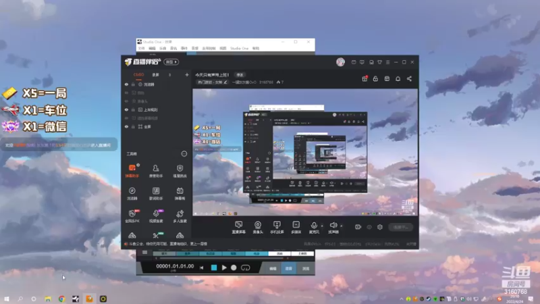Open the highlighted 混音 mixer button in Studio One
Viewport: 540px width, 304px height.
289,268
